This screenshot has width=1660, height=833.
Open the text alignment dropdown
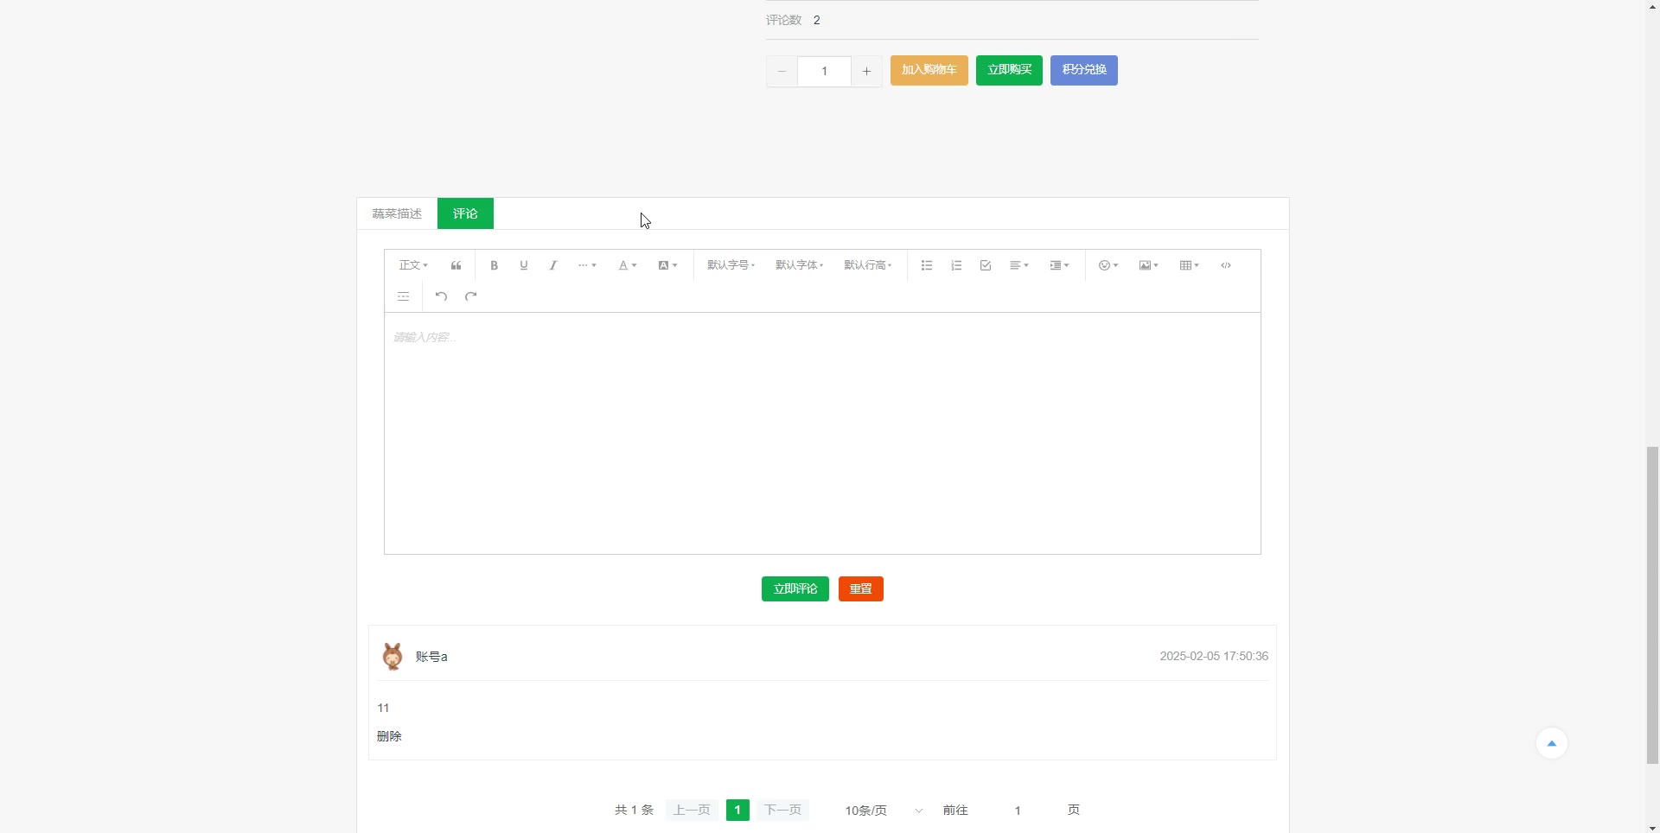pyautogui.click(x=1019, y=265)
